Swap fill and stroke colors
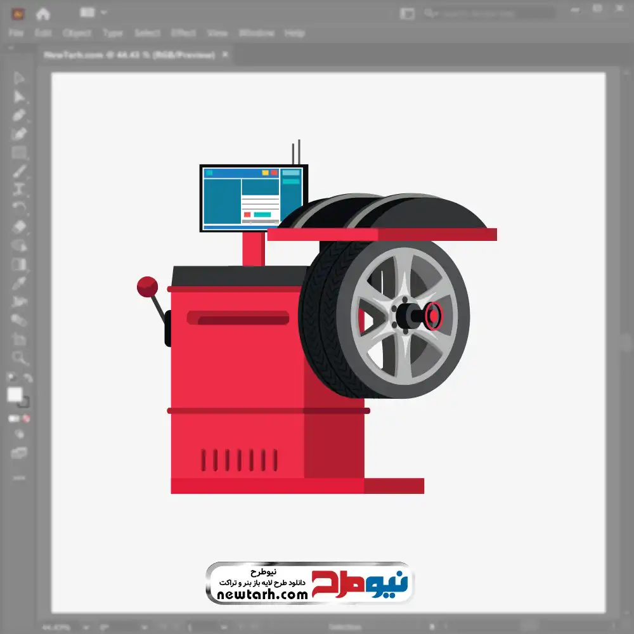 pos(27,378)
